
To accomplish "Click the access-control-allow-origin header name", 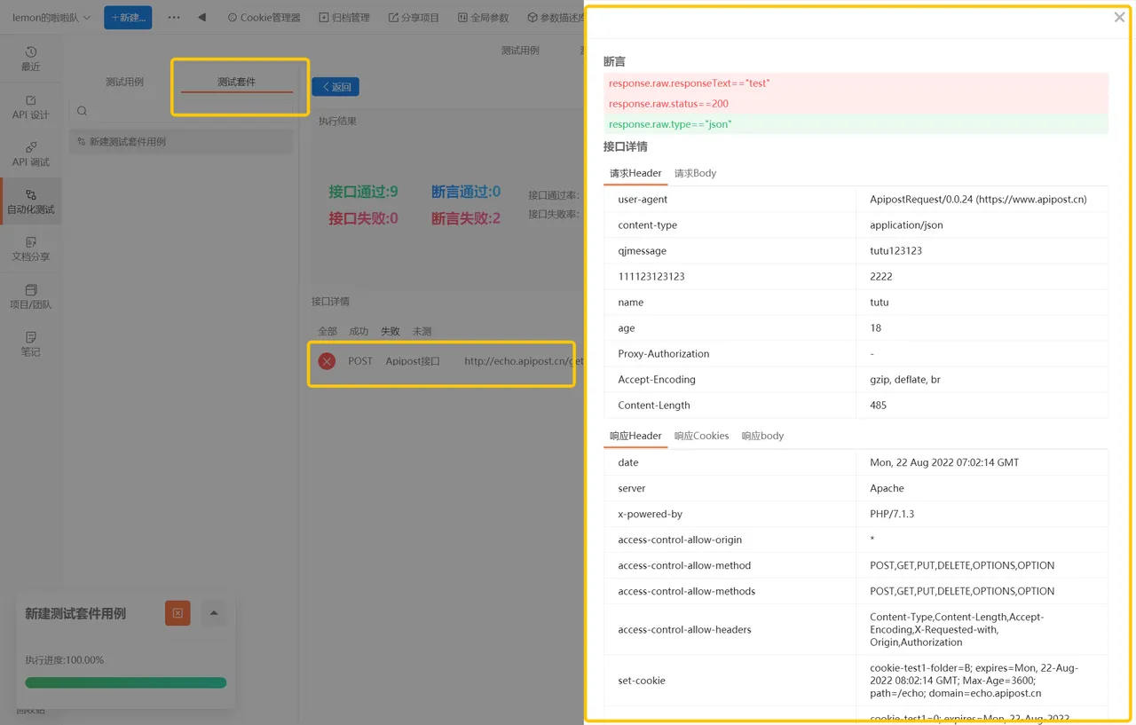I will click(680, 540).
